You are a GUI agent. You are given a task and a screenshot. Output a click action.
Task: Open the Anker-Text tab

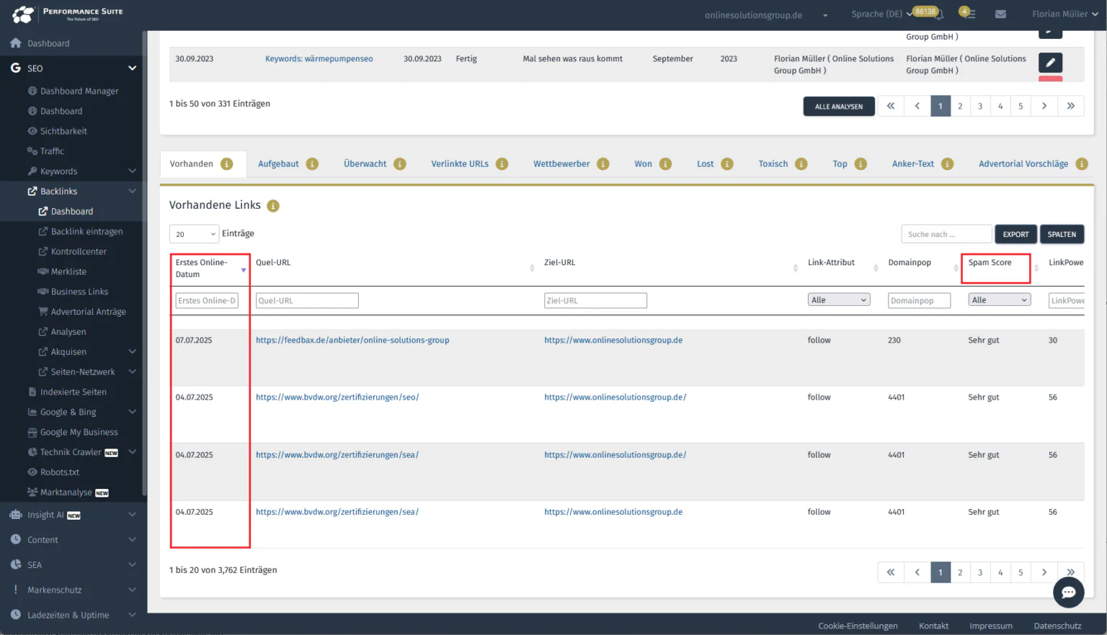(x=912, y=164)
